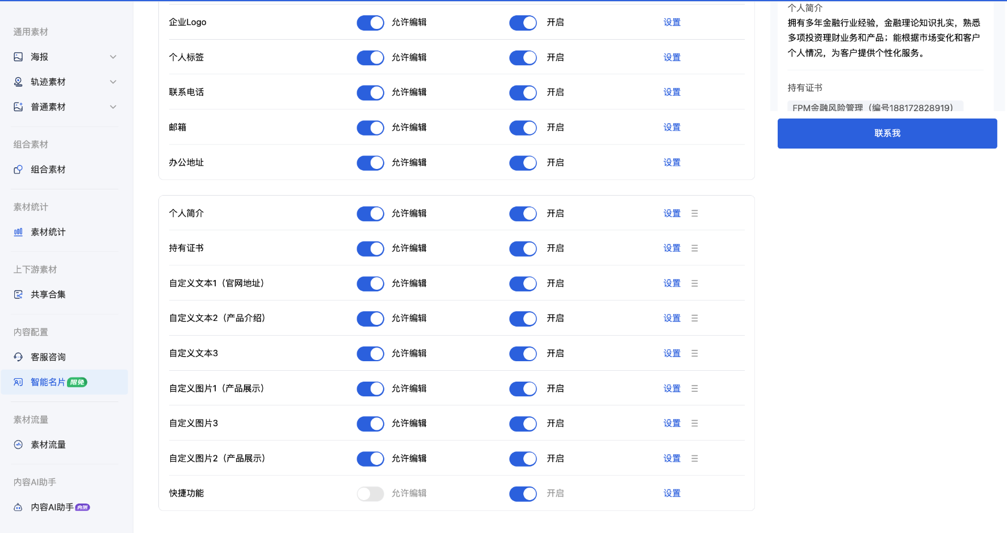Screen dimensions: 1007x533
Task: Open 设置 link for 快捷功能
Action: [672, 493]
